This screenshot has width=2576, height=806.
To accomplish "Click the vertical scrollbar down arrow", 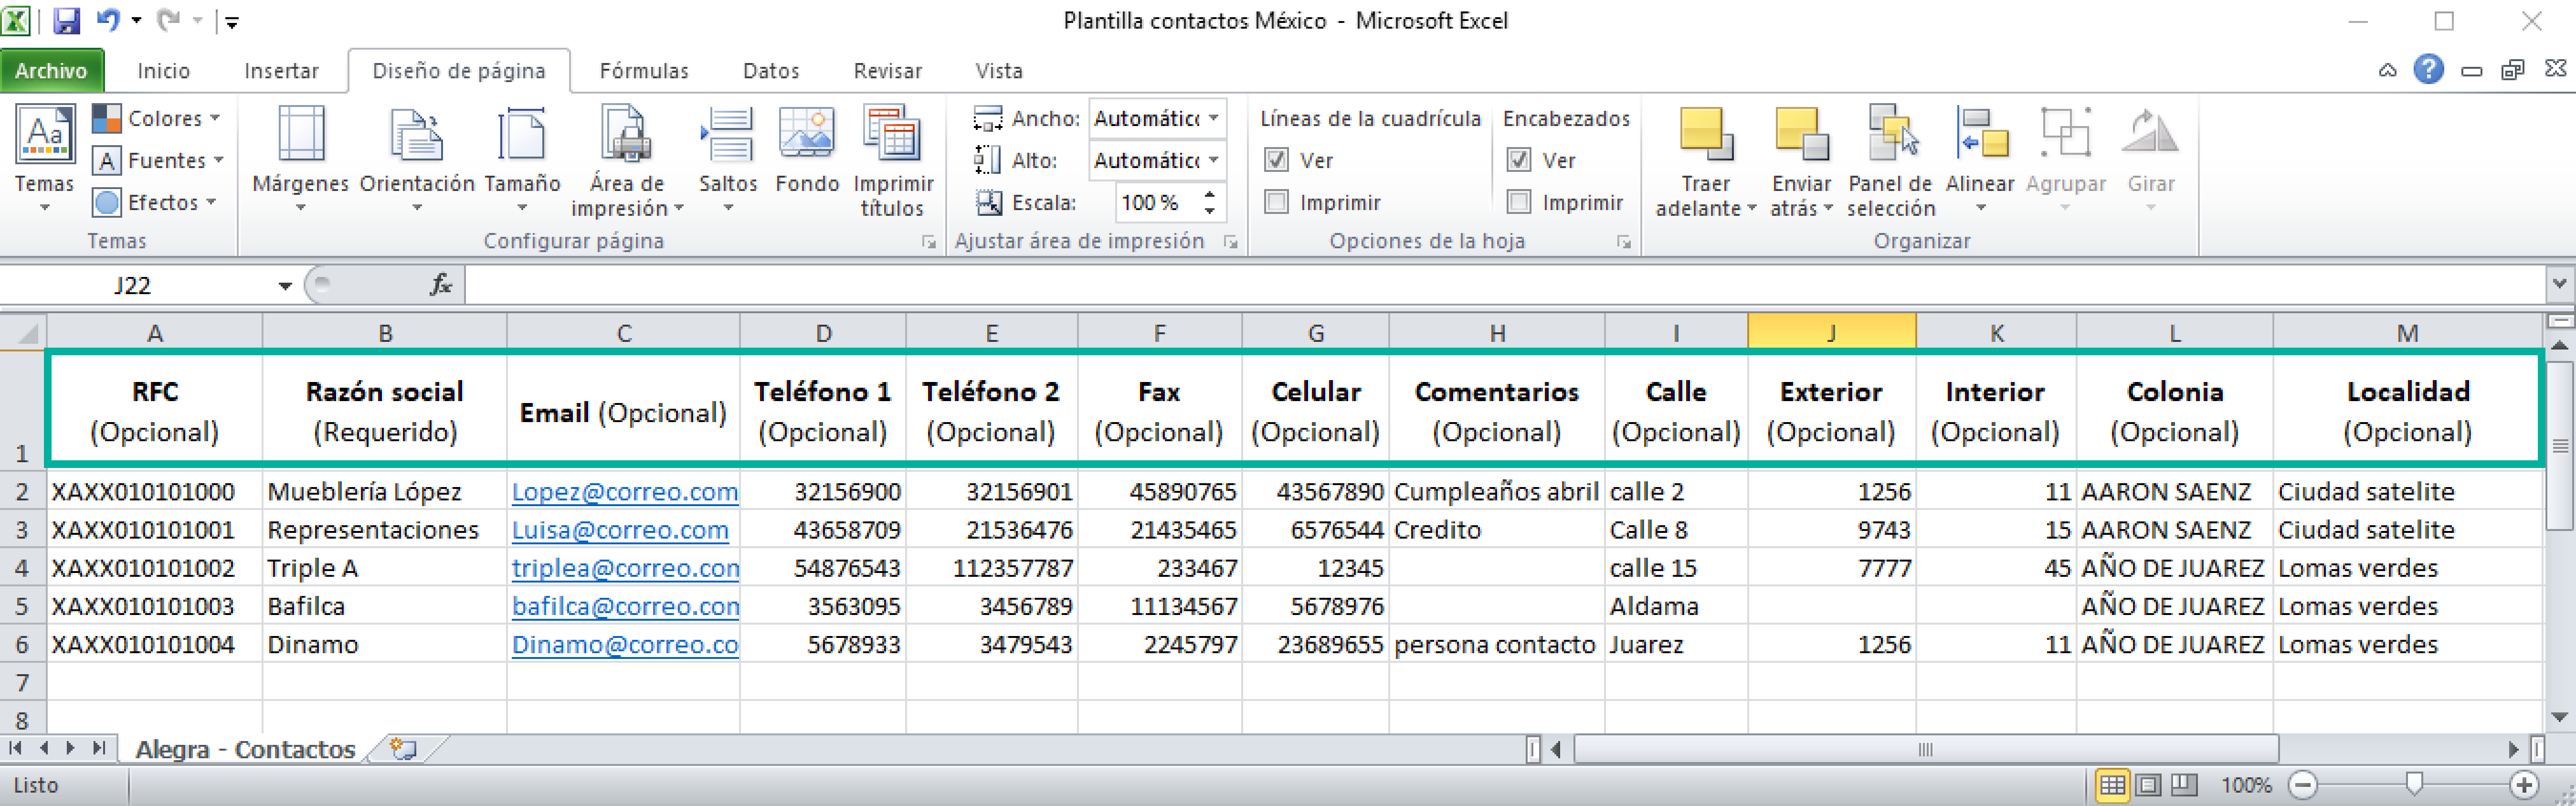I will [x=2559, y=716].
